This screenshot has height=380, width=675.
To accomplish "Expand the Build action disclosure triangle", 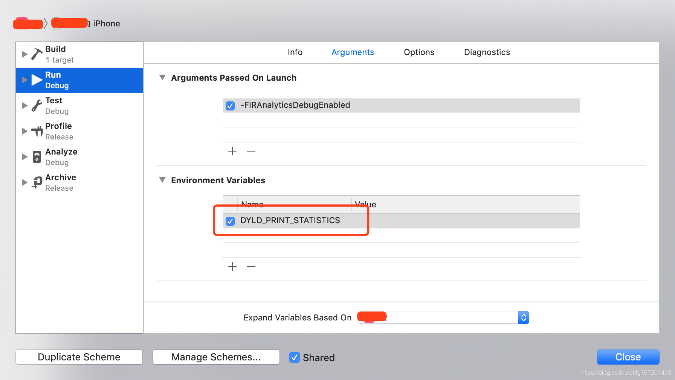I will point(24,54).
